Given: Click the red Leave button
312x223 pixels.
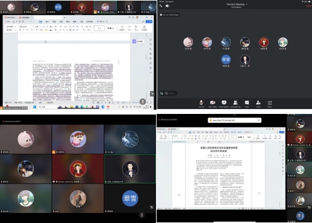Looking at the screenshot, I should point(308,6).
